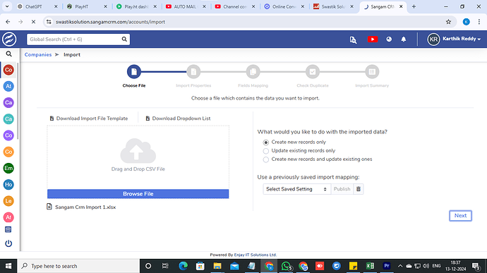Open Excel from the Windows taskbar

(x=370, y=266)
